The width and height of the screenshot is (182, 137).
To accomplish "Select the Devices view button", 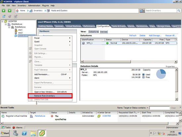I will pyautogui.click(x=104, y=32).
